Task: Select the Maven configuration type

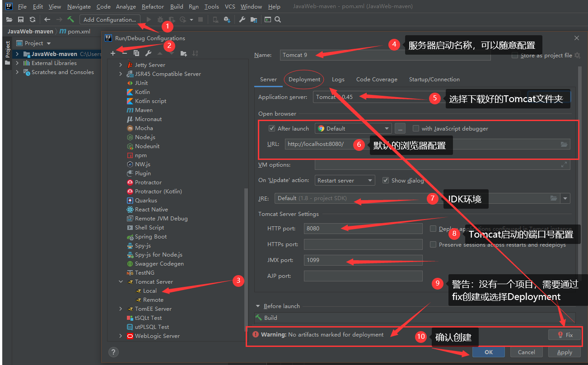Action: click(x=144, y=110)
